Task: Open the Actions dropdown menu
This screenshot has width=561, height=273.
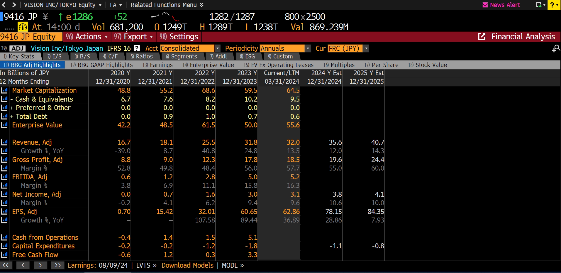Action: point(87,37)
